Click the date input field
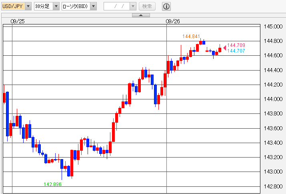 tap(117, 6)
